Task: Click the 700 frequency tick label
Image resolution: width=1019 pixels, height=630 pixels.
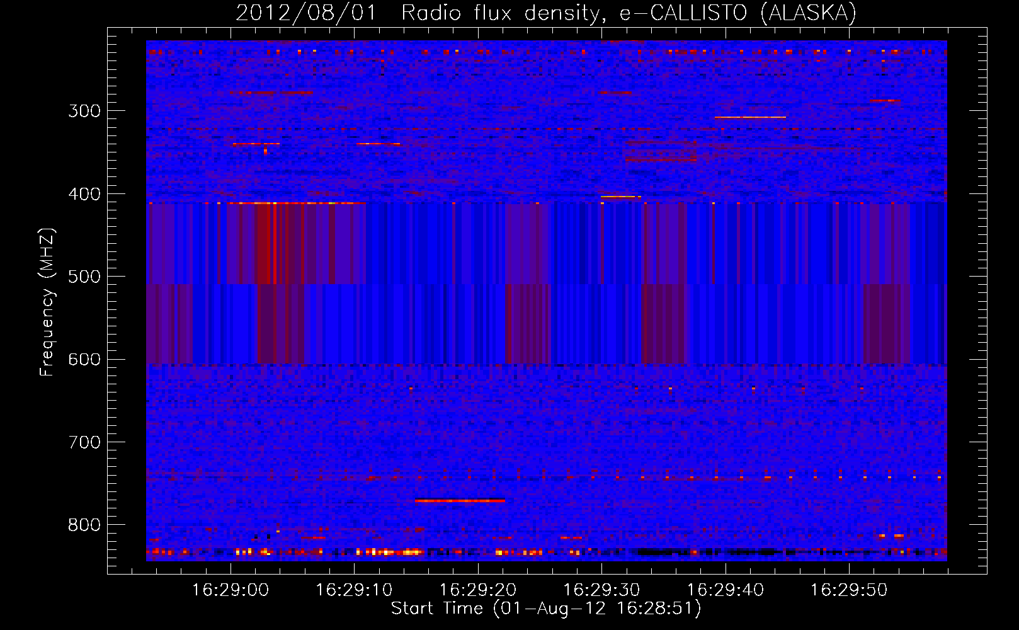Action: point(84,442)
